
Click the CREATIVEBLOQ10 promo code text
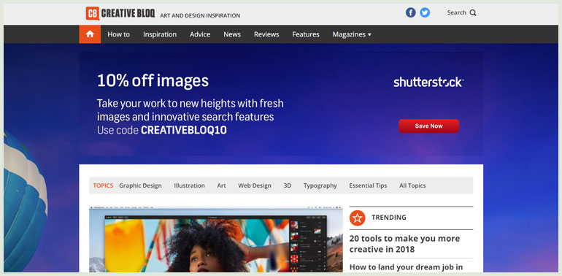(184, 130)
